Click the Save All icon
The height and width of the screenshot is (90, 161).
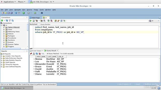pos(11,13)
